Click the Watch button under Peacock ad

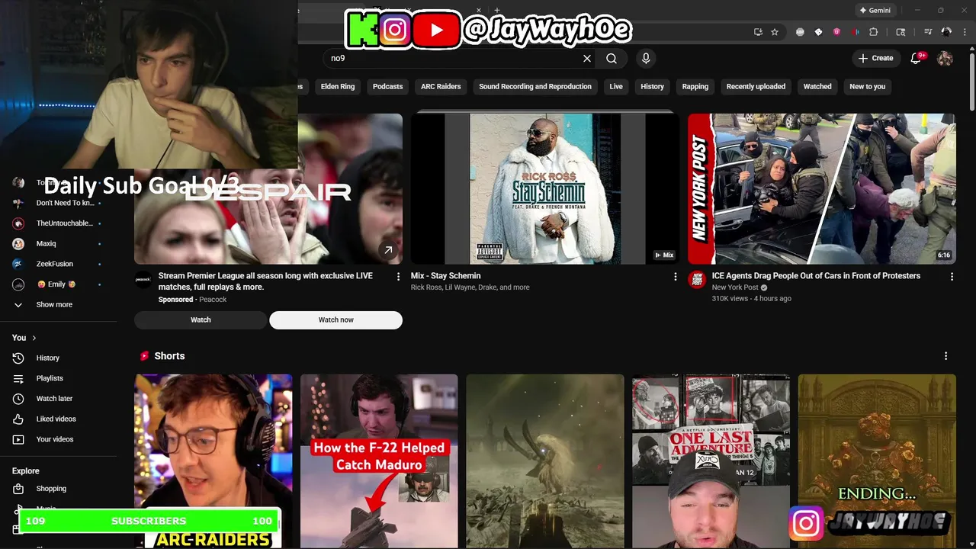coord(201,320)
